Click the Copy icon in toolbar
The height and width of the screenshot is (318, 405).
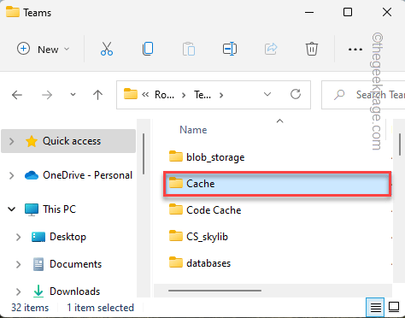(148, 49)
